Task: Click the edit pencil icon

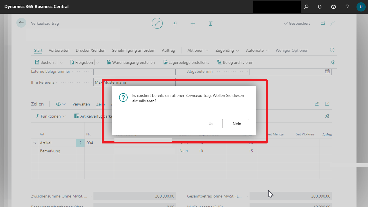Action: pyautogui.click(x=157, y=23)
